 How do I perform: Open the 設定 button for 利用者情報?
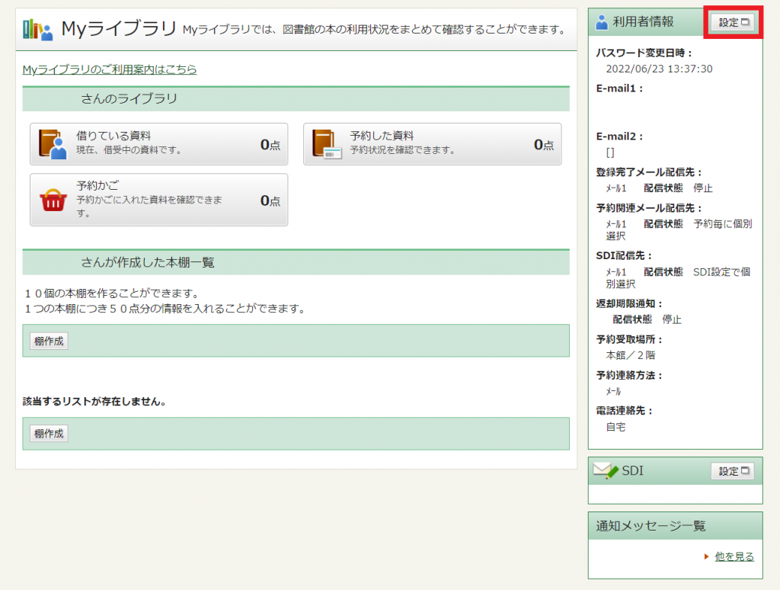point(732,22)
